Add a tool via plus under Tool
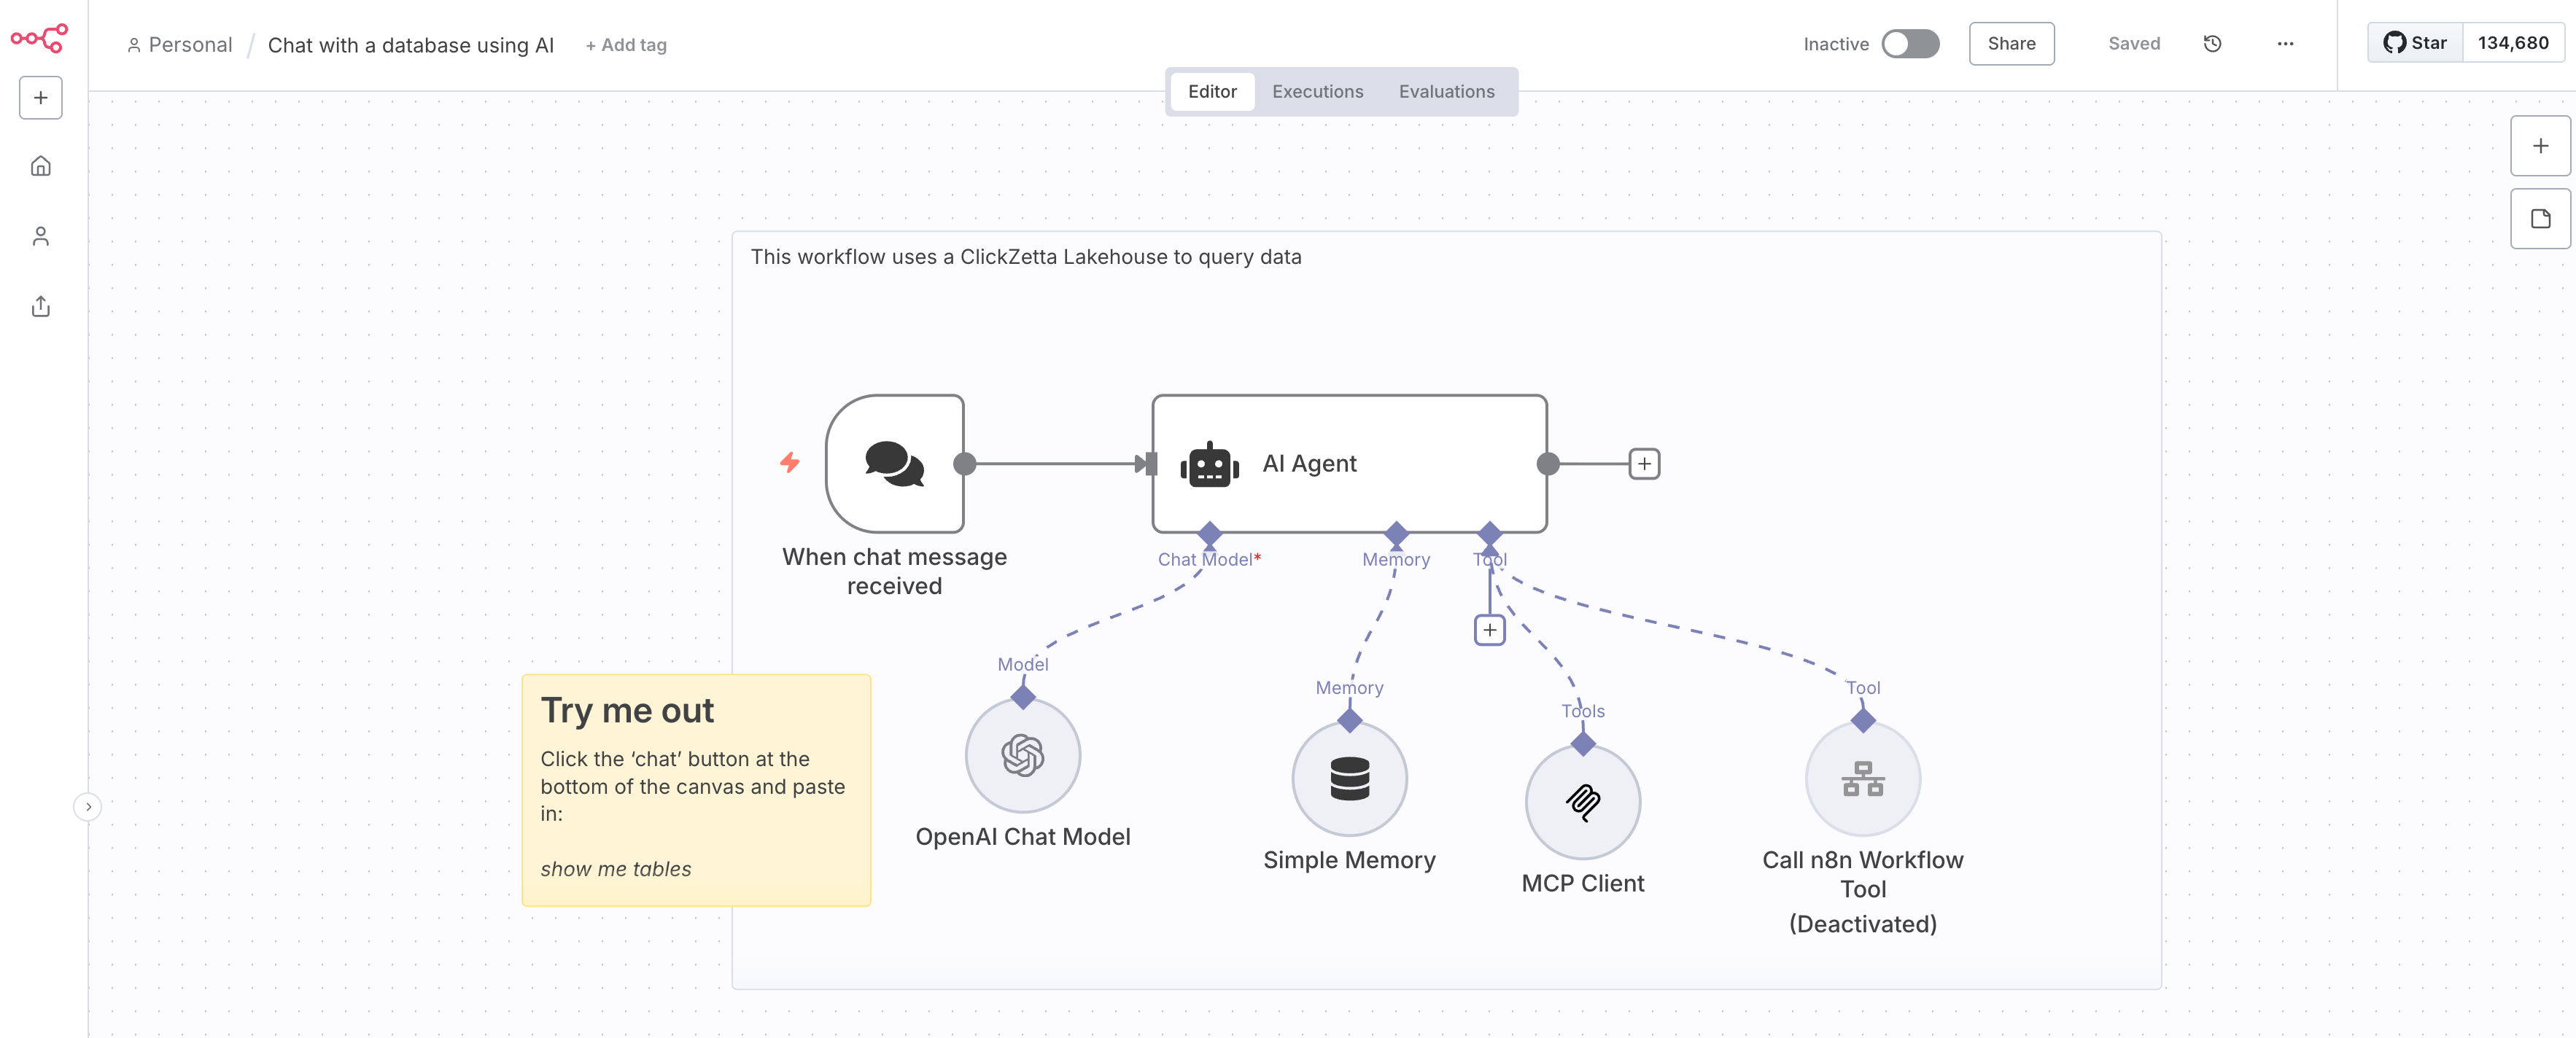This screenshot has width=2576, height=1038. tap(1489, 631)
